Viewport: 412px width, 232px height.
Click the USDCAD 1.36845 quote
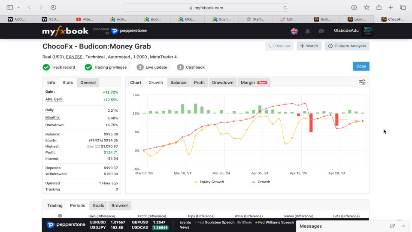[150, 228]
